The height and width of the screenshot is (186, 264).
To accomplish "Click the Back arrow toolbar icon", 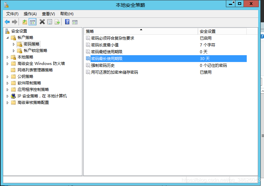I will click(x=7, y=22).
